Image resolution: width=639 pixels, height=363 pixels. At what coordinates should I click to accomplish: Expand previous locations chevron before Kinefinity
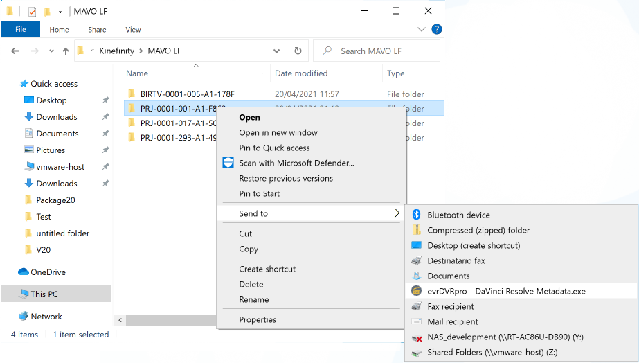(93, 51)
